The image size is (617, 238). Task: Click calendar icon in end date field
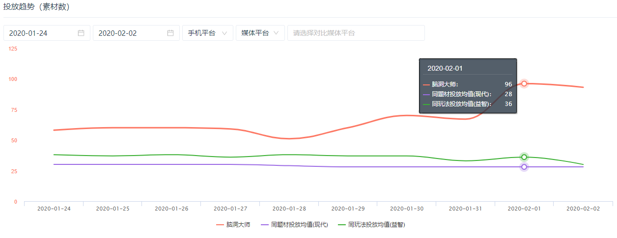pos(170,33)
